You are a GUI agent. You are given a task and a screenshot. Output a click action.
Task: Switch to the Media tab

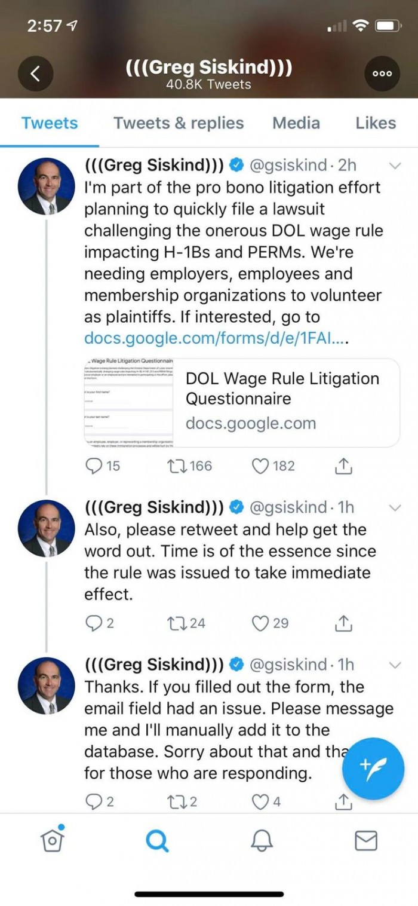296,123
